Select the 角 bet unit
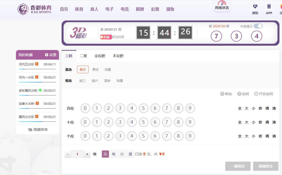Screen dimensions: 282x175 coord(114,154)
